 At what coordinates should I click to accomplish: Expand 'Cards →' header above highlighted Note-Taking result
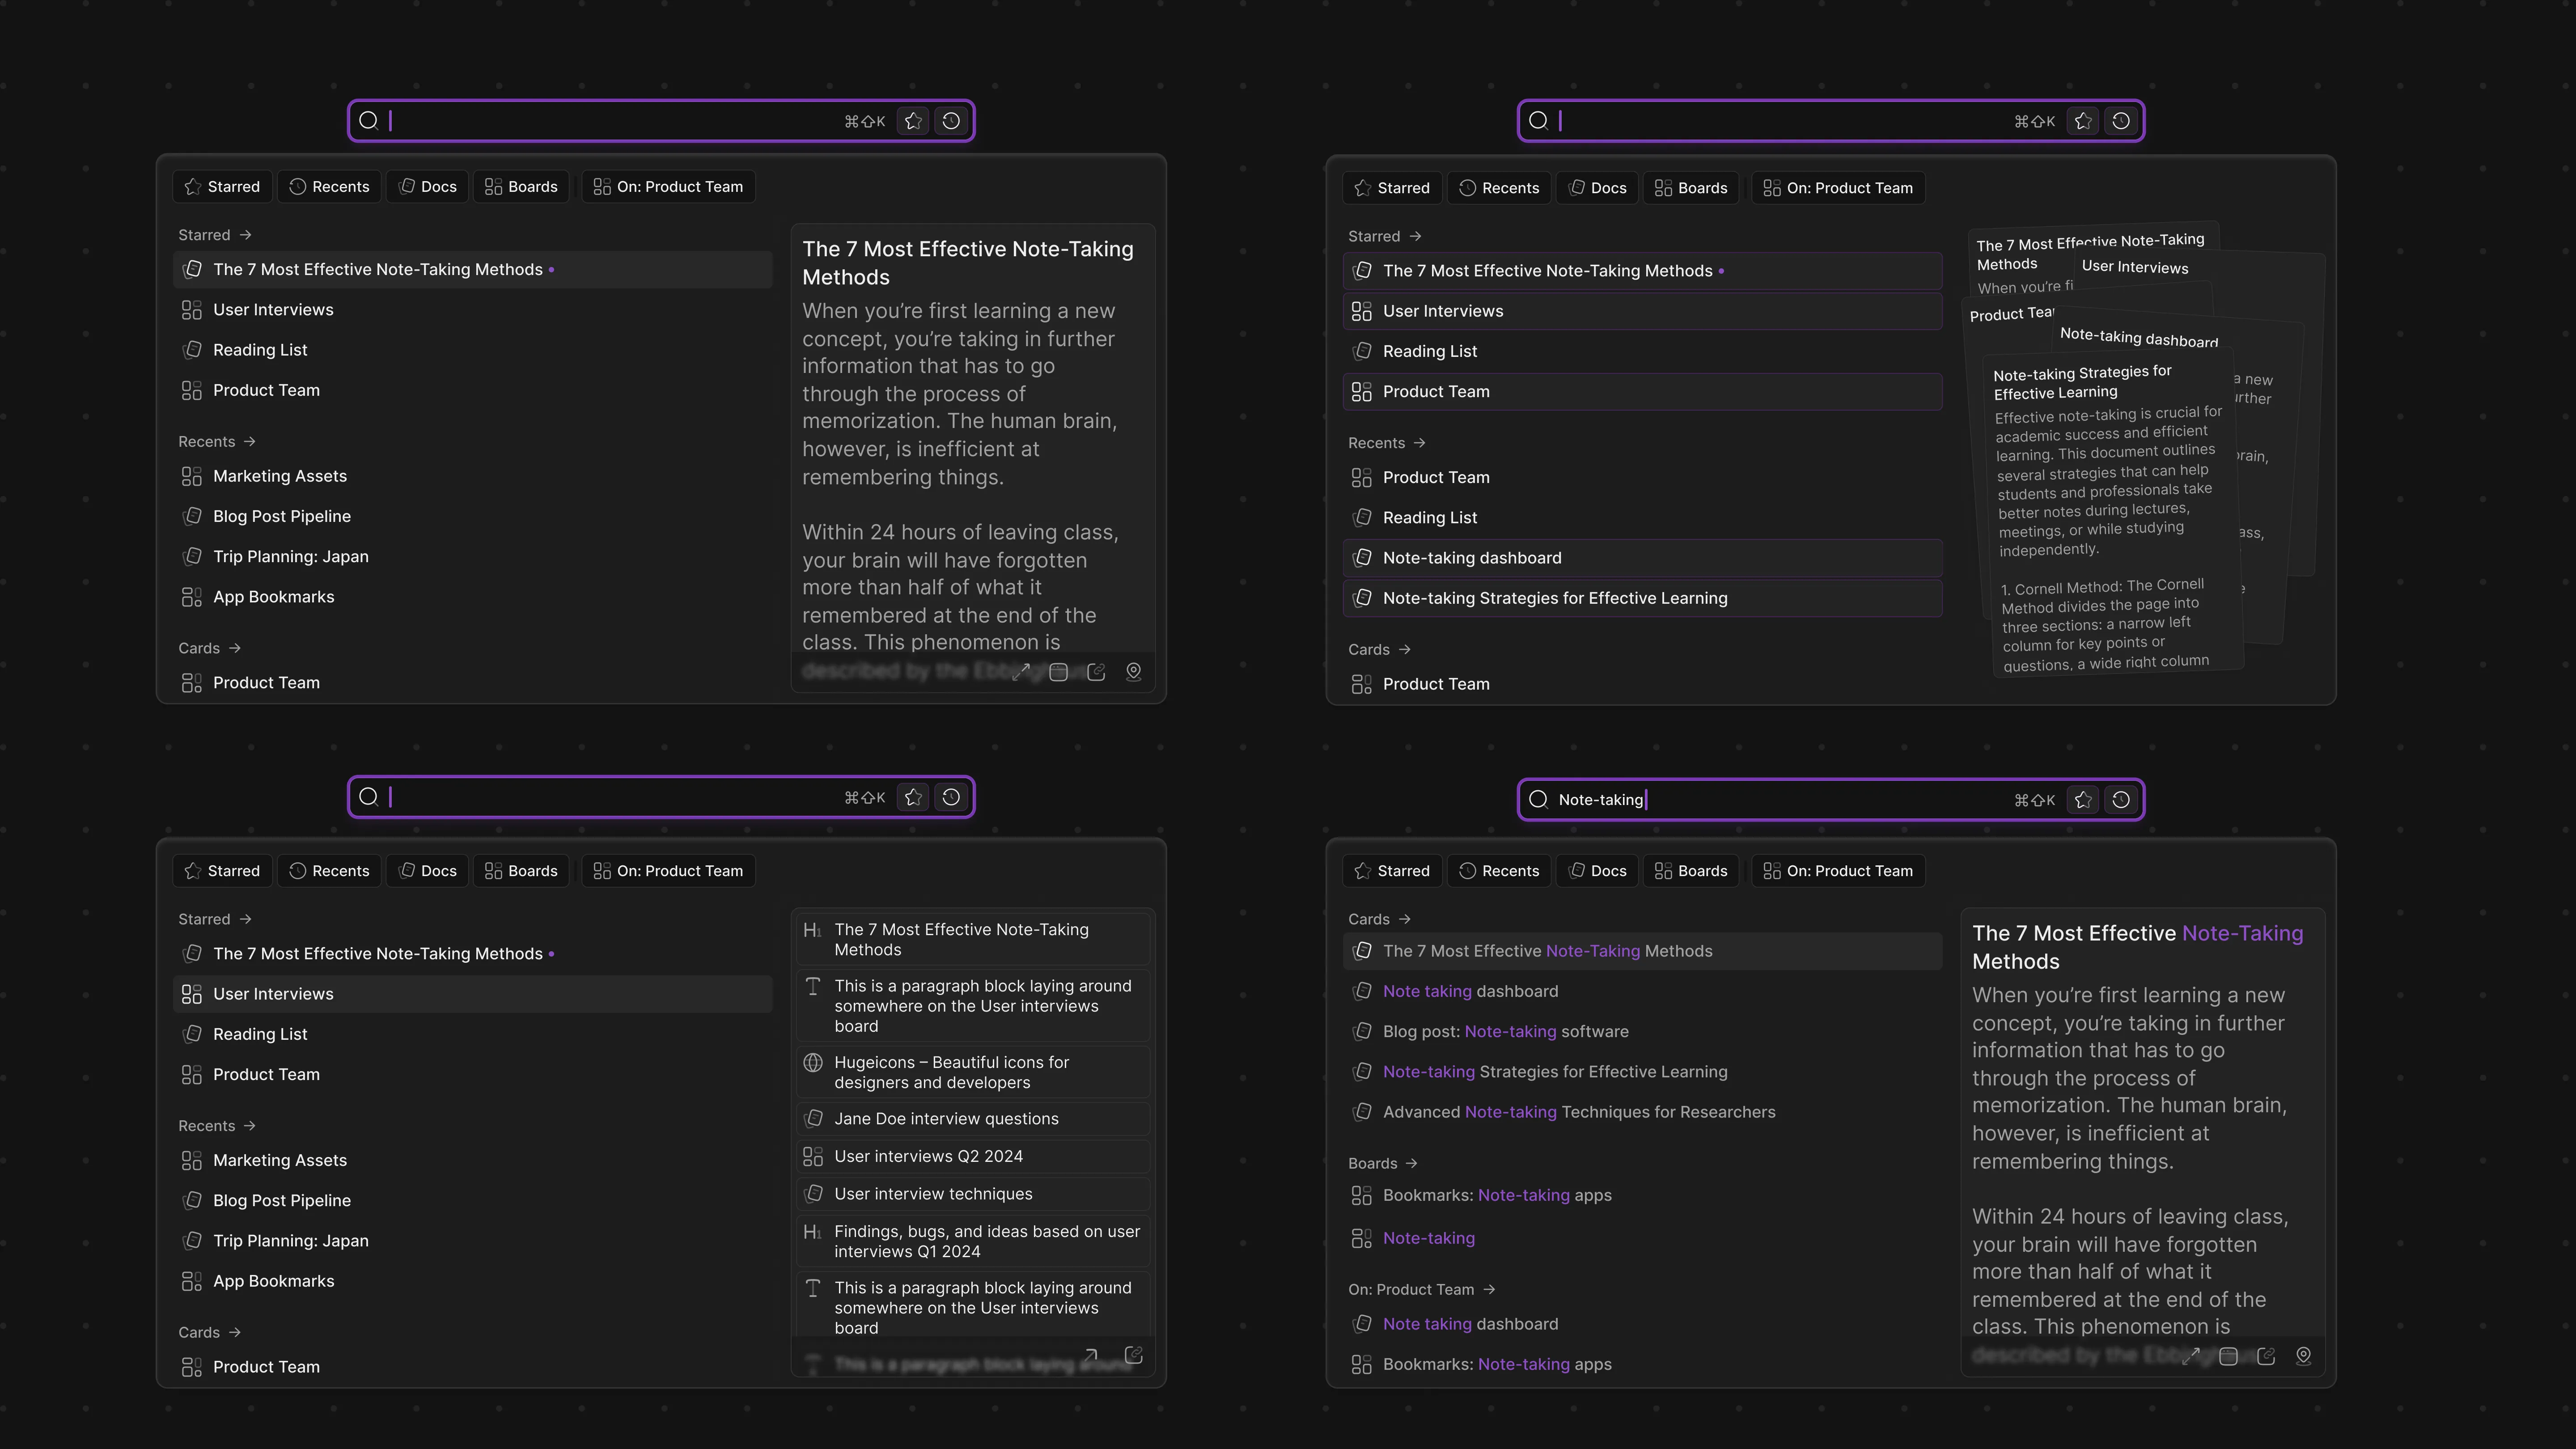1379,919
